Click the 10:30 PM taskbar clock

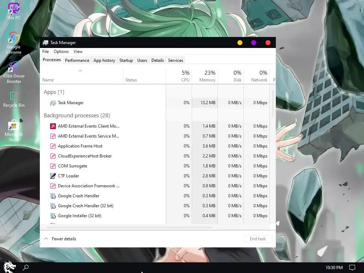[x=334, y=268]
